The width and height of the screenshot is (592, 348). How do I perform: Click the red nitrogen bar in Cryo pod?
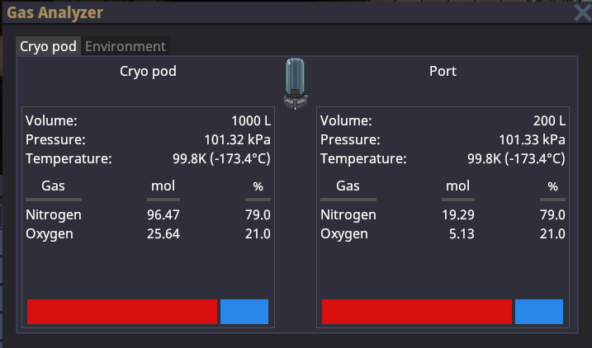coord(121,312)
